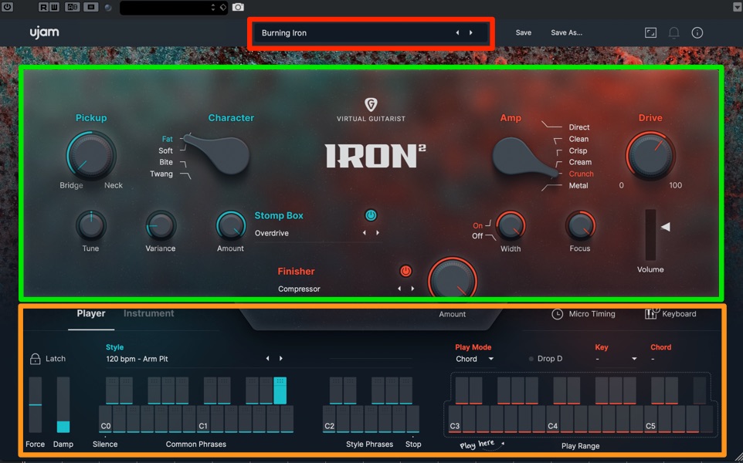Click the Latch padlock icon
The width and height of the screenshot is (743, 463).
click(x=35, y=359)
